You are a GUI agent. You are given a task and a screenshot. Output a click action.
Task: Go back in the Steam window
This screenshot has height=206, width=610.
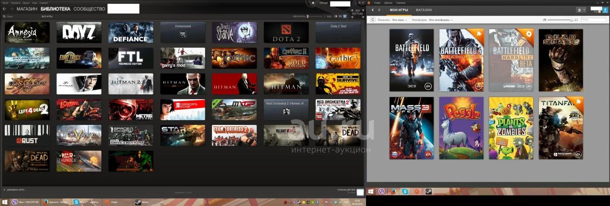click(4, 9)
